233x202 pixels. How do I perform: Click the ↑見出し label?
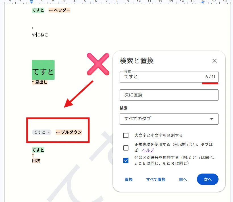pos(40,82)
